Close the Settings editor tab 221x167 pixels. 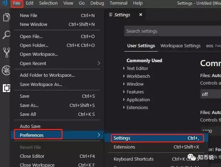140,15
